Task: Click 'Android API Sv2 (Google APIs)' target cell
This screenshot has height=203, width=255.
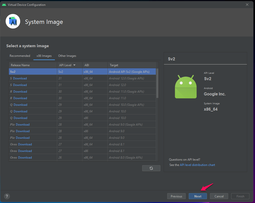Action: (x=132, y=72)
